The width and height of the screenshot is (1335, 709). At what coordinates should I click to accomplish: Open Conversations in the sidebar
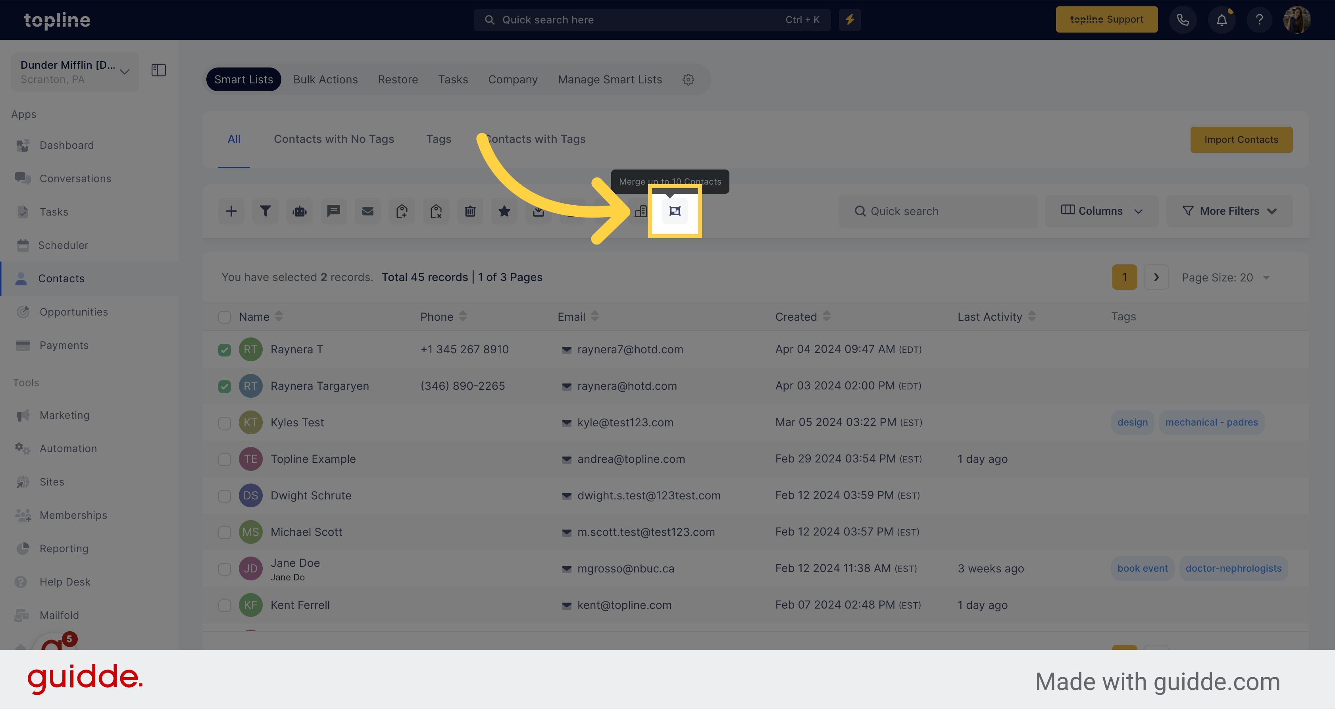tap(75, 178)
